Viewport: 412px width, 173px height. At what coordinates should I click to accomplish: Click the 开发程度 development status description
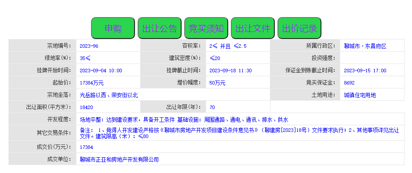click(184, 120)
